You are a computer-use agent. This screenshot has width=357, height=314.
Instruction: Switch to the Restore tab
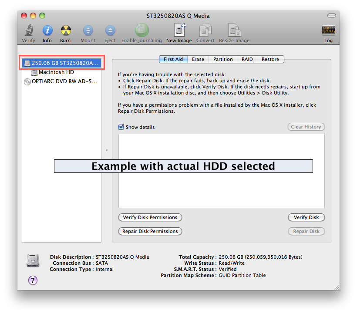coord(270,59)
